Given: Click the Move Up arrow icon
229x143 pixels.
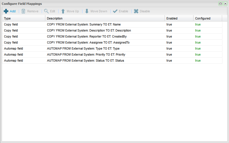Looking at the screenshot, I should [63, 11].
